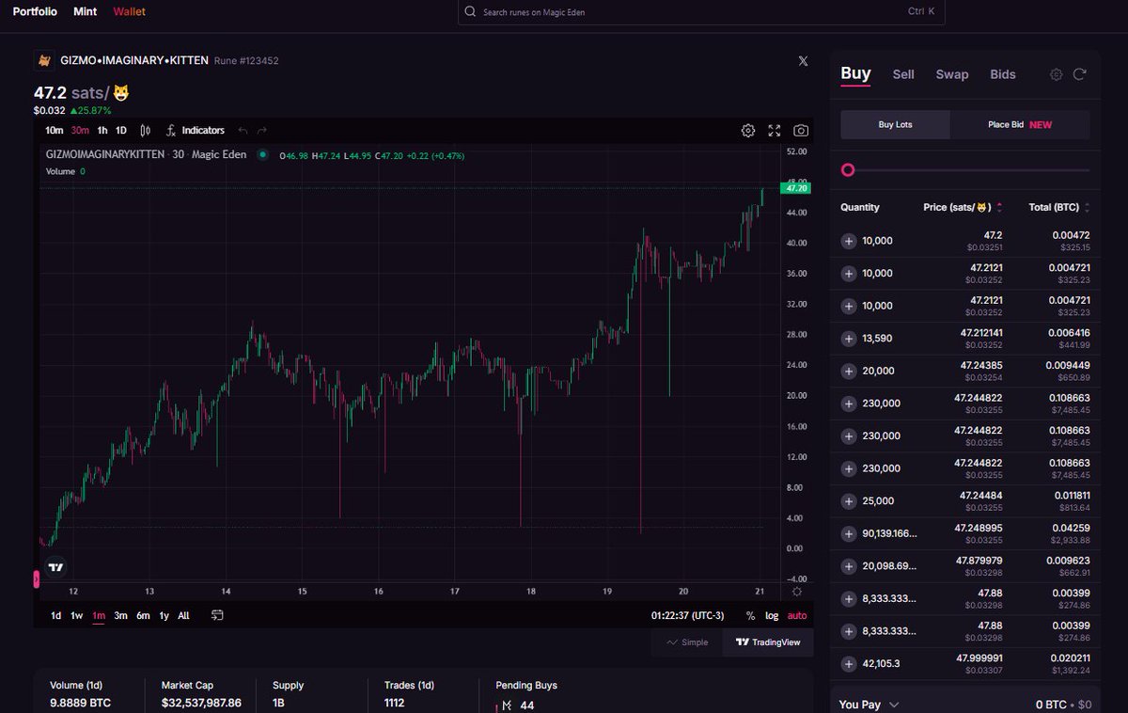The image size is (1128, 713).
Task: Set chart range to All
Action: click(183, 616)
